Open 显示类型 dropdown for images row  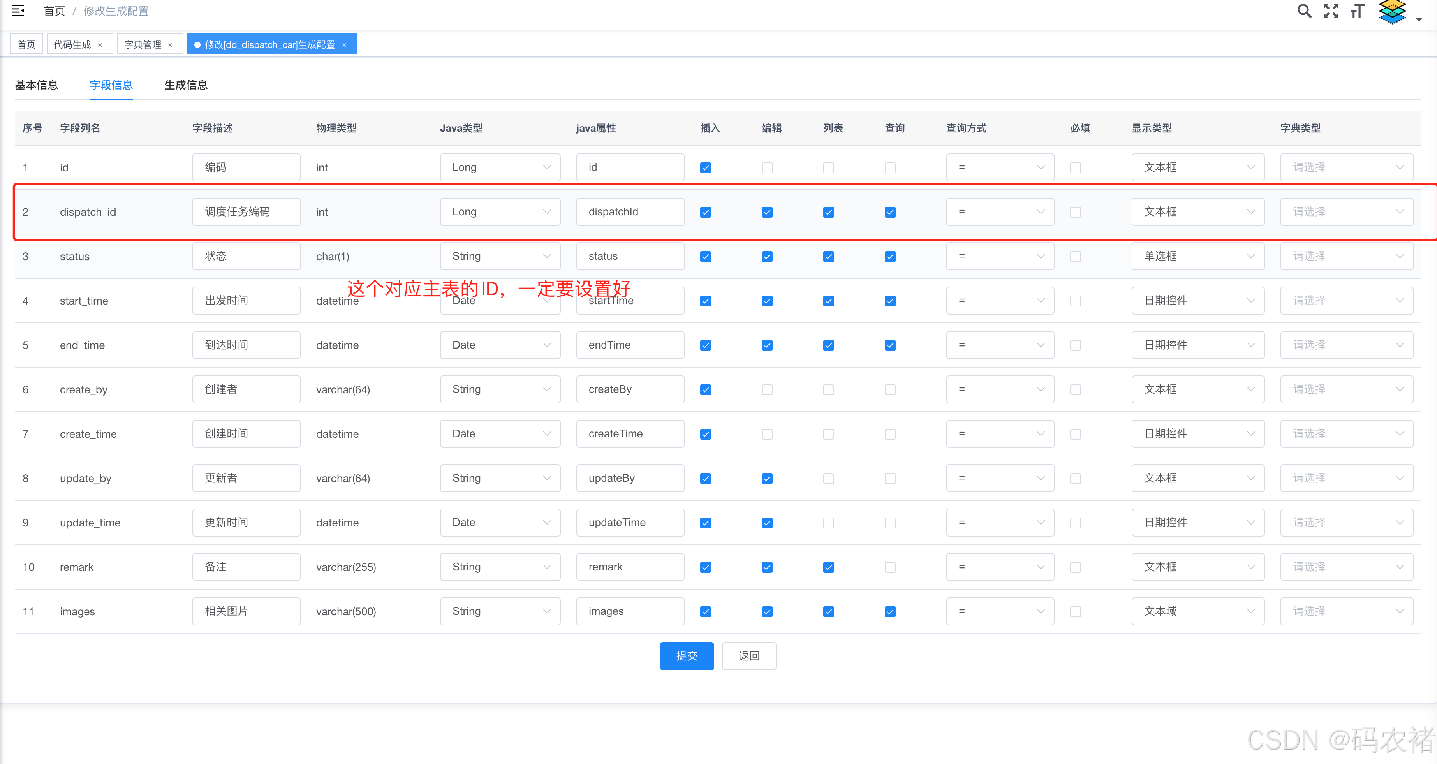(1197, 611)
